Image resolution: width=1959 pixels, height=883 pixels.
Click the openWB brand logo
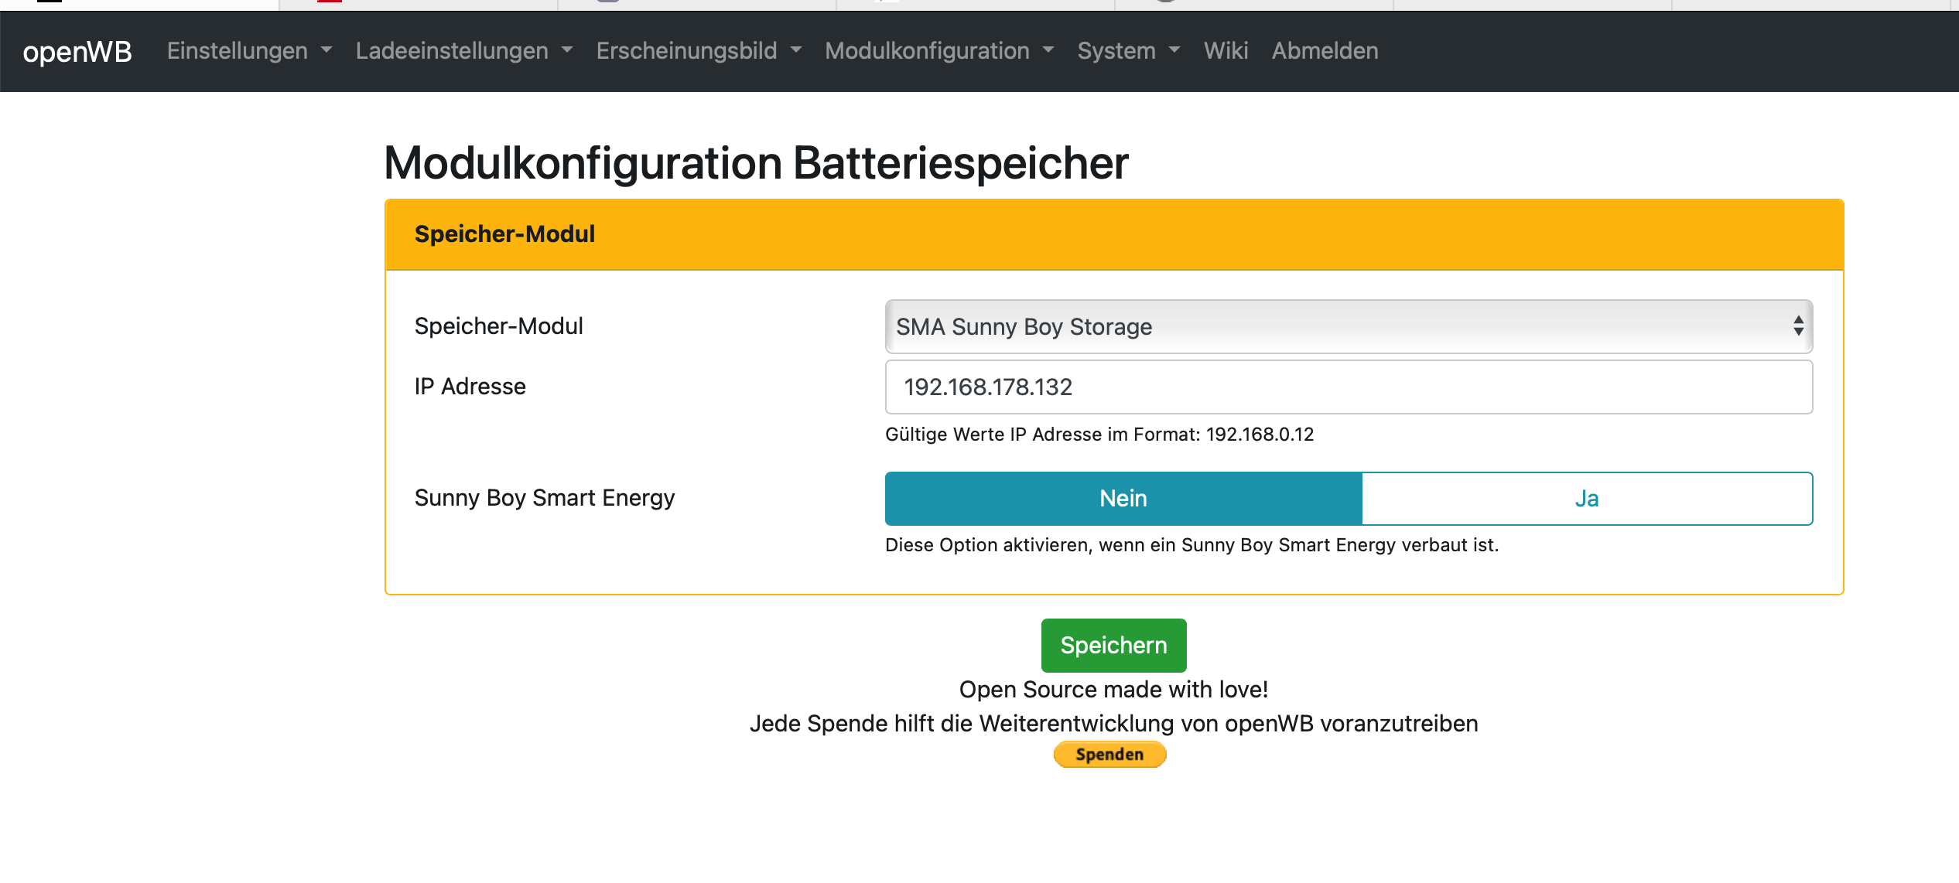77,52
